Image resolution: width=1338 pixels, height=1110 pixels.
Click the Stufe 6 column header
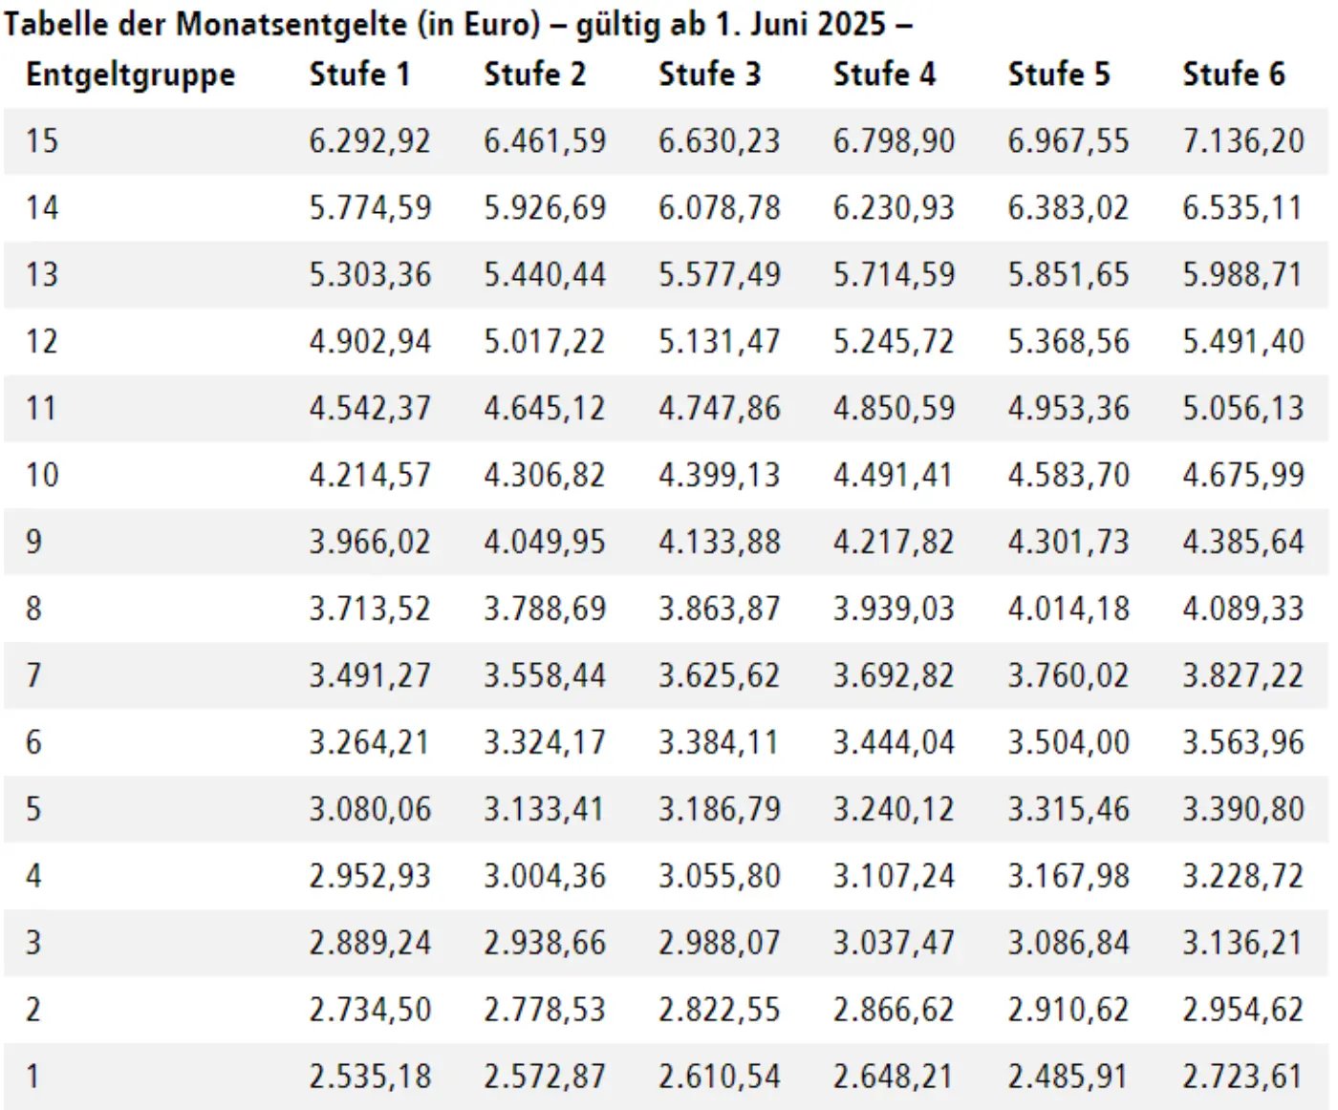tap(1234, 74)
